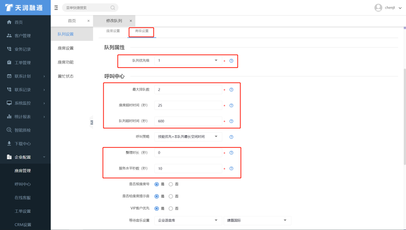Image resolution: width=406 pixels, height=230 pixels.
Task: Select 否 for 是否报座席号
Action: coord(171,184)
